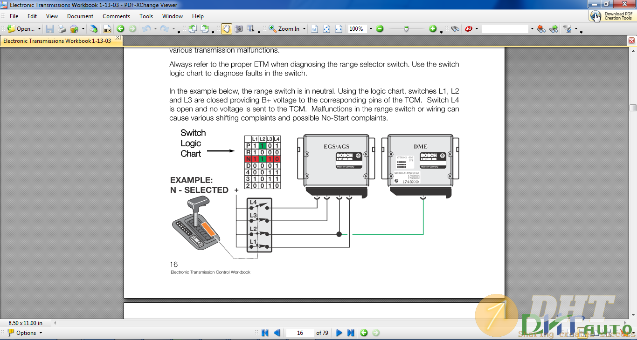Click the 100% zoom value field
This screenshot has height=340, width=637.
tap(357, 29)
